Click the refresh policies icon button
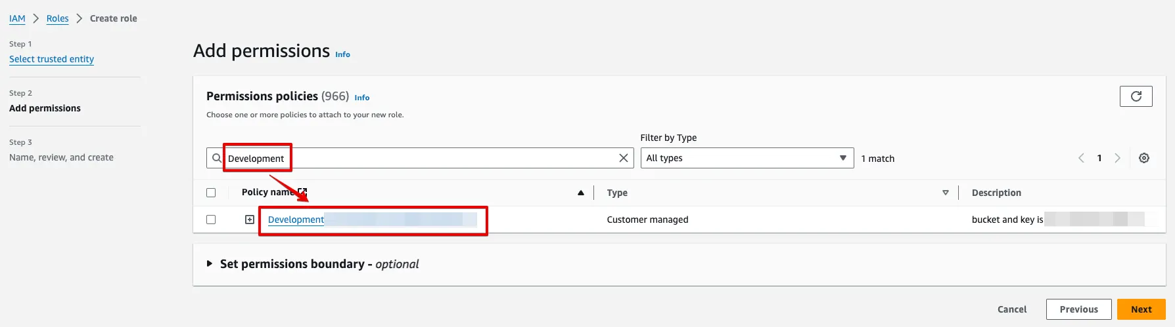1175x327 pixels. point(1136,96)
